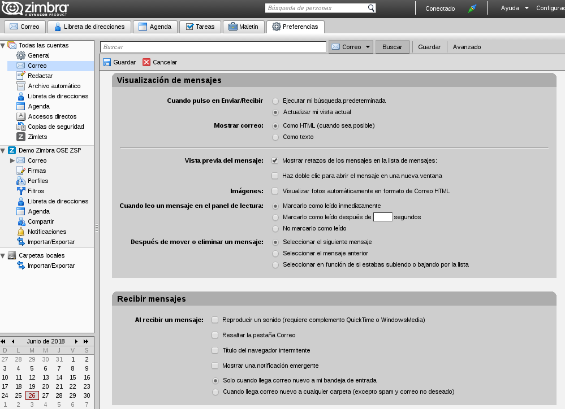Click the Zimlets icon
The height and width of the screenshot is (409, 565).
[x=21, y=137]
